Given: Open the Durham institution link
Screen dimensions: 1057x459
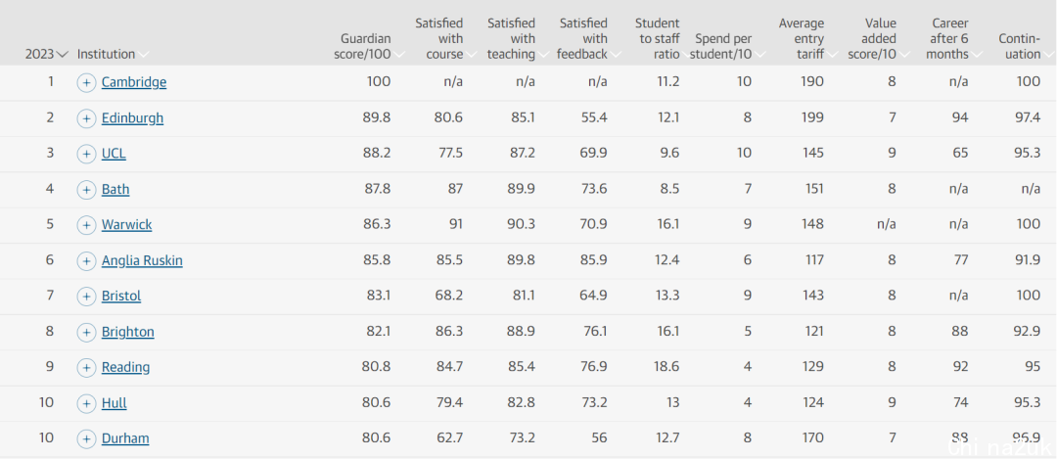Looking at the screenshot, I should (x=125, y=438).
